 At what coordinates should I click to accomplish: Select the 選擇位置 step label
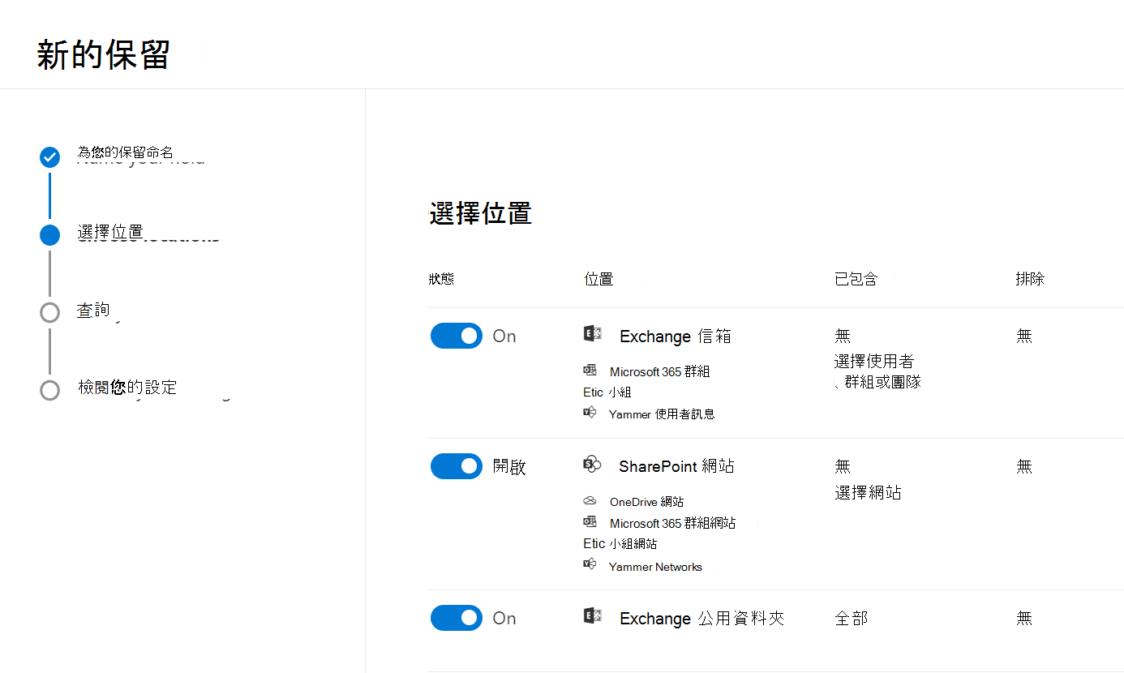coord(110,232)
